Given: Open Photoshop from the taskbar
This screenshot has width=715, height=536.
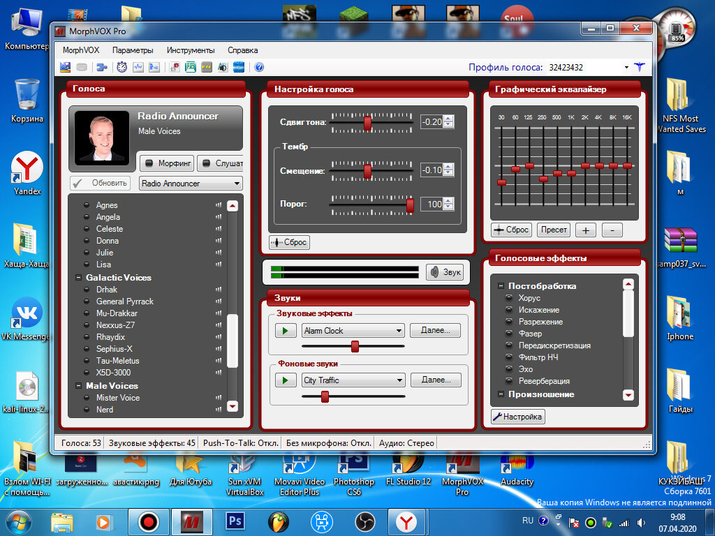Looking at the screenshot, I should click(235, 521).
